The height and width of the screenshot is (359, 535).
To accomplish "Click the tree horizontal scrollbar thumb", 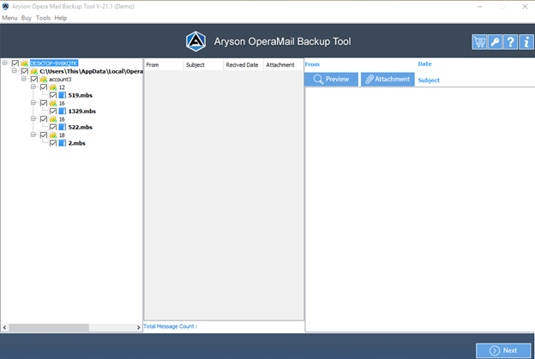I will tap(49, 327).
